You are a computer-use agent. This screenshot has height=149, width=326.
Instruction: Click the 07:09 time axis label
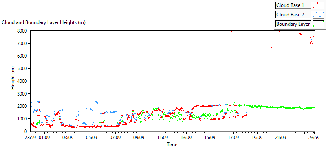tap(115, 138)
